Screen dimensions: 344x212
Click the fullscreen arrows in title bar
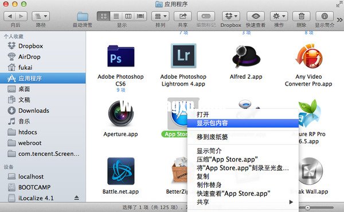tap(339, 4)
